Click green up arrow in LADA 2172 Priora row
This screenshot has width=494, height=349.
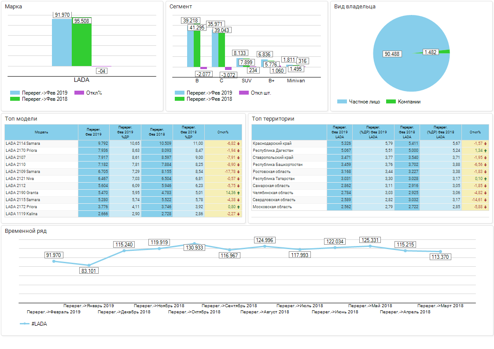239,207
